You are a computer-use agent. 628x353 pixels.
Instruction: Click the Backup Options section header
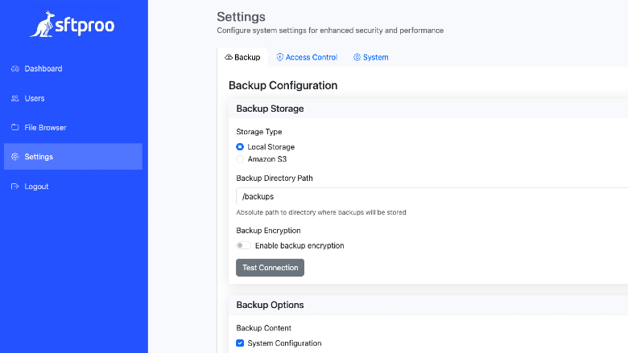point(270,305)
